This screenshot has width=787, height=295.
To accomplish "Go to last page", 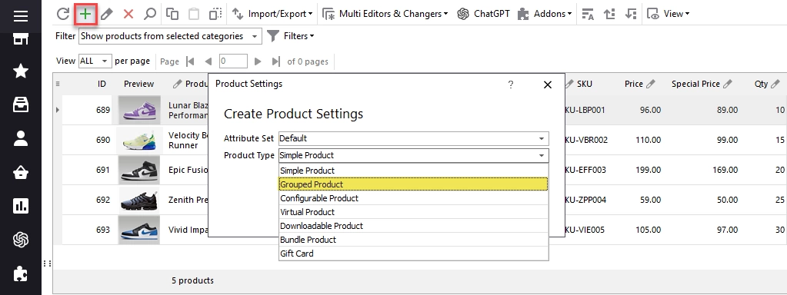I will pos(275,61).
